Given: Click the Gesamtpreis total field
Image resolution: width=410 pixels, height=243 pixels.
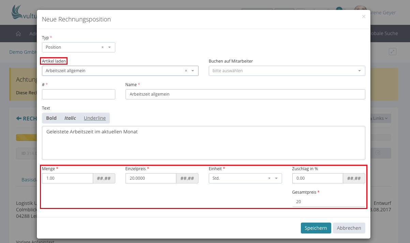Looking at the screenshot, I should [x=328, y=201].
